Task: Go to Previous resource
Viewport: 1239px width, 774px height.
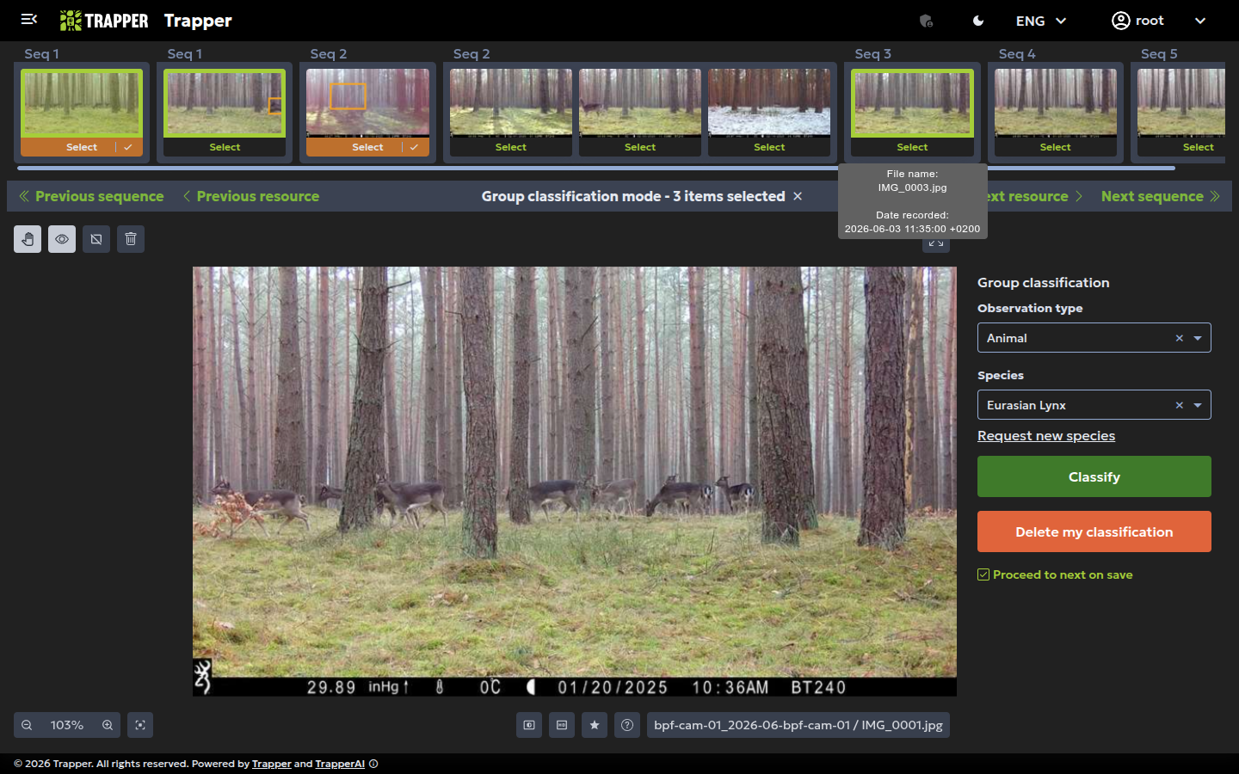Action: 257,196
